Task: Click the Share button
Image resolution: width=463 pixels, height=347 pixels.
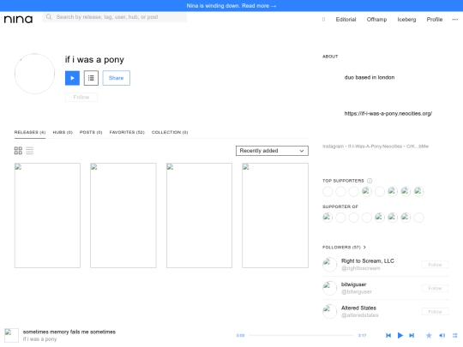Action: click(117, 78)
